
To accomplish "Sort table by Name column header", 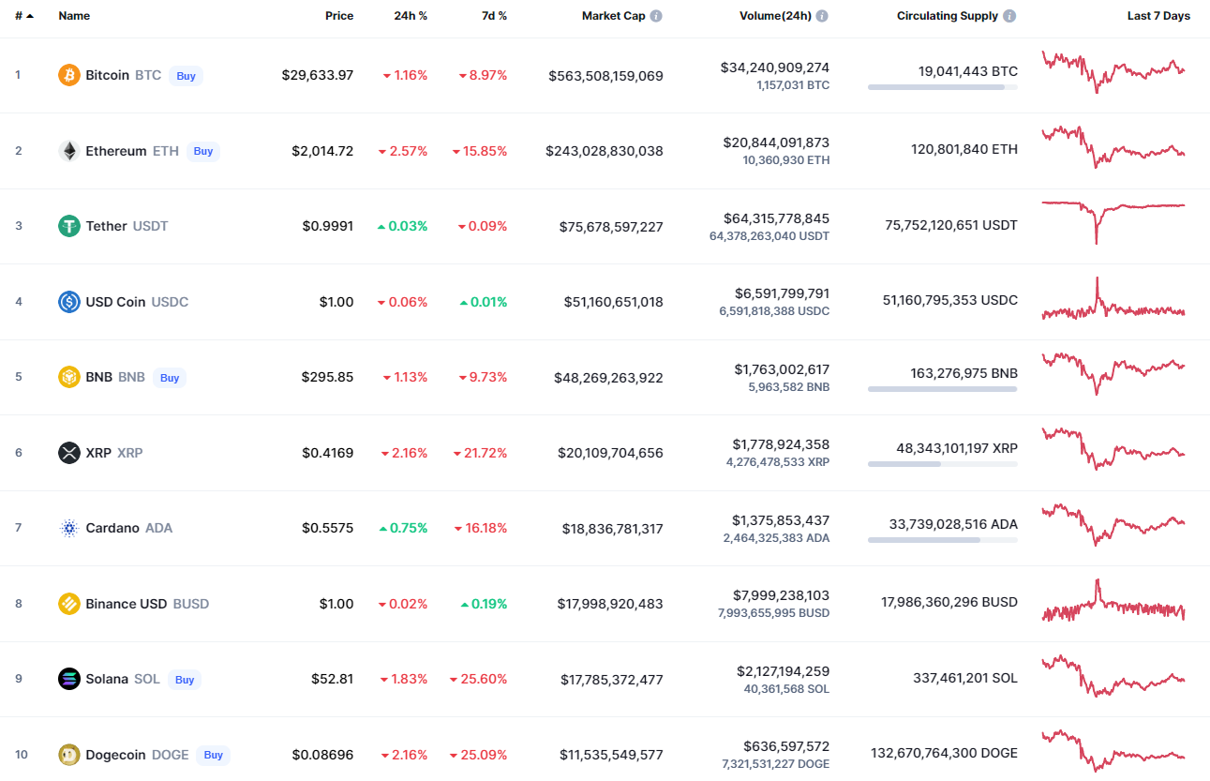I will (x=75, y=16).
